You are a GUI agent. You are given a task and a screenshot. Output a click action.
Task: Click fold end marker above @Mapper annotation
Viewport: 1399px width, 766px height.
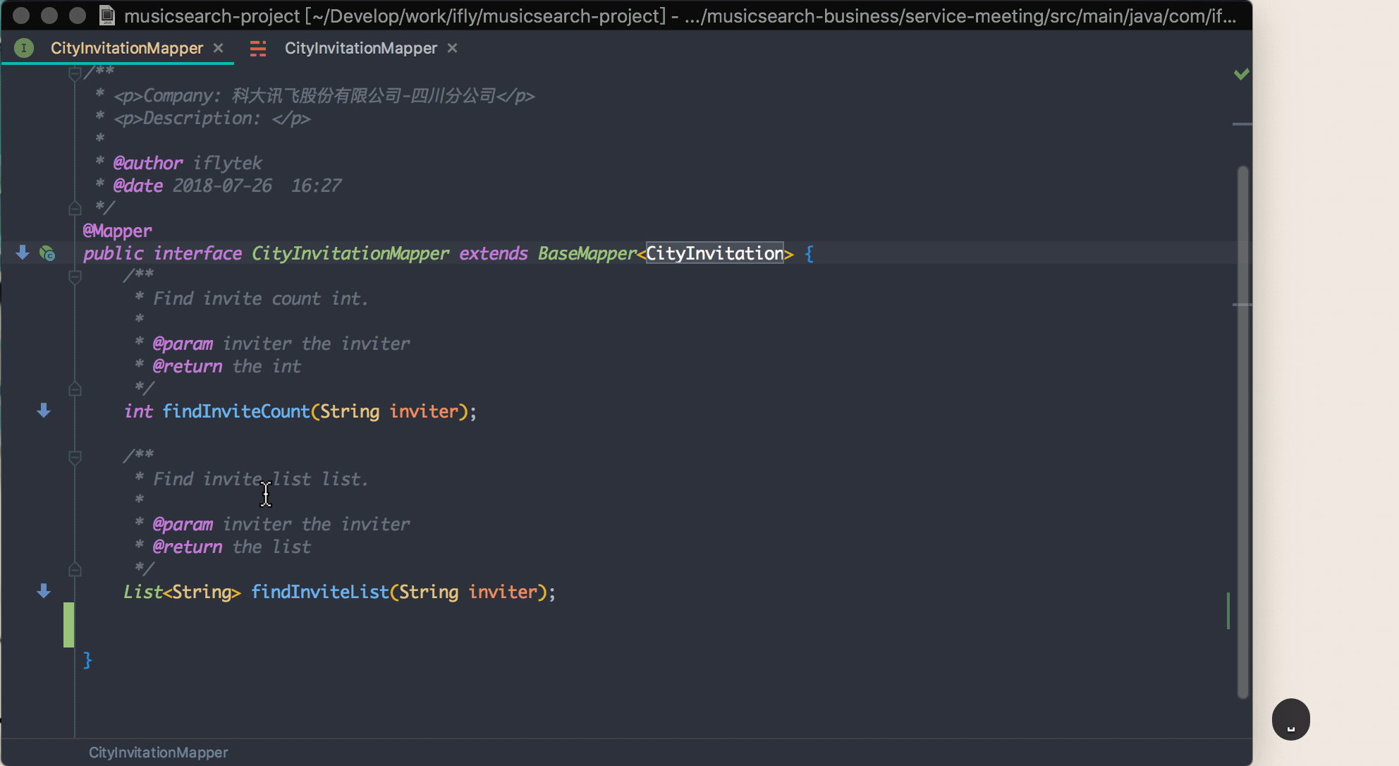[75, 208]
